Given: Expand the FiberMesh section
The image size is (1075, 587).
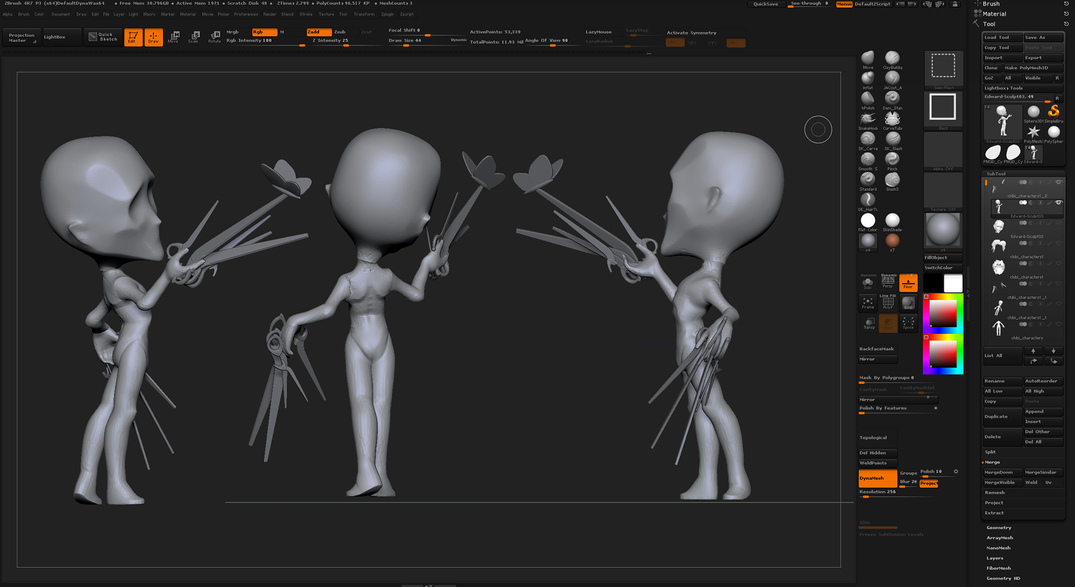Looking at the screenshot, I should point(999,568).
